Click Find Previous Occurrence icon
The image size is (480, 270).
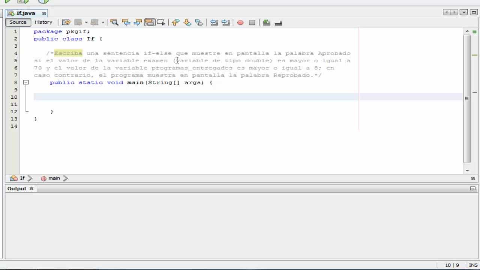click(x=126, y=22)
